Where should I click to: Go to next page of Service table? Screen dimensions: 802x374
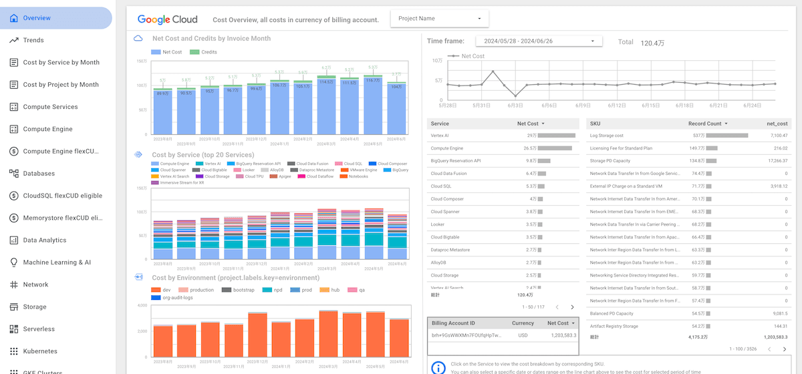pyautogui.click(x=572, y=307)
